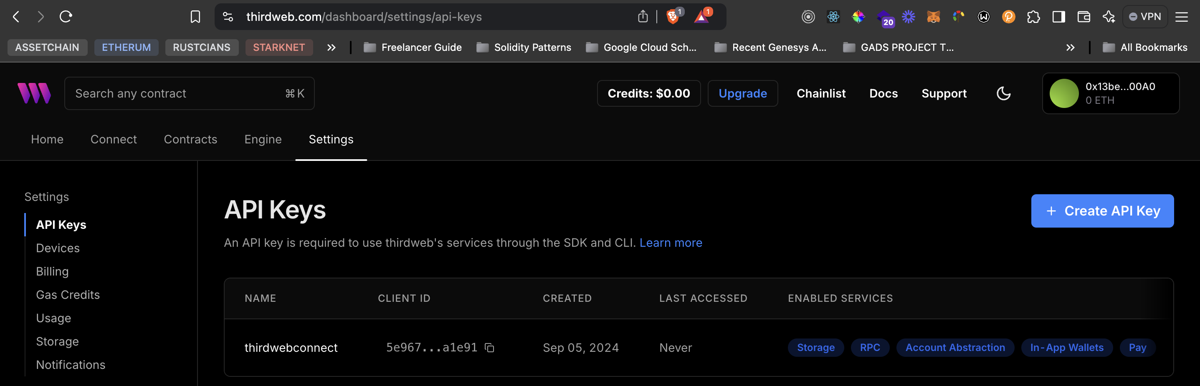Switch to the Connect tab

(114, 139)
